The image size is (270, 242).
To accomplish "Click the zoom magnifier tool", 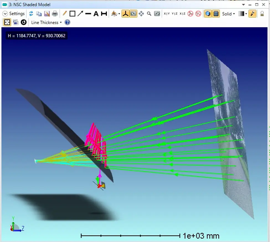I will (x=149, y=14).
